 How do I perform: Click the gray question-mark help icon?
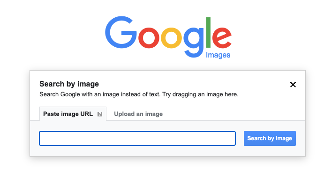tap(100, 114)
